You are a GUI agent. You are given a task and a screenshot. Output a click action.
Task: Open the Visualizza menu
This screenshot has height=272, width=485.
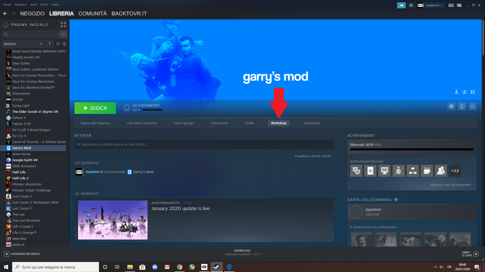[x=20, y=5]
